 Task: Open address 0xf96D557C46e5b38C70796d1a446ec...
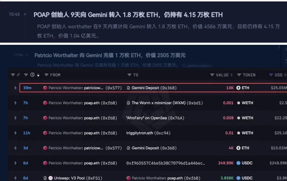point(166,163)
